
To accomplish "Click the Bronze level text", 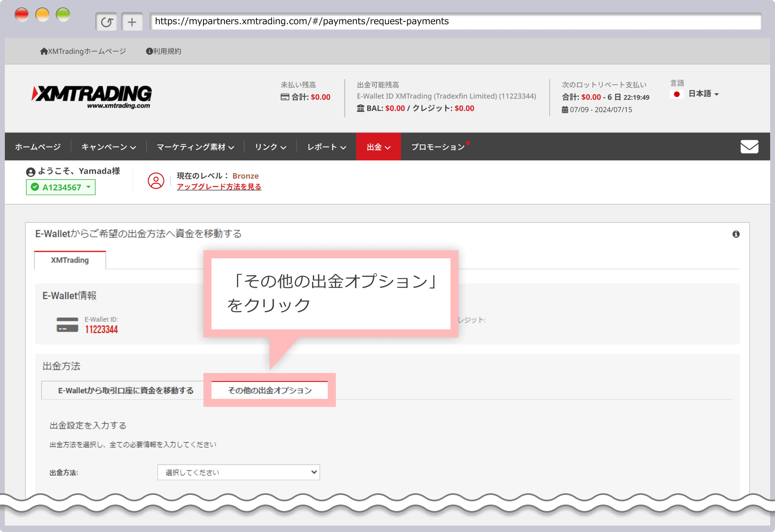I will pyautogui.click(x=245, y=176).
